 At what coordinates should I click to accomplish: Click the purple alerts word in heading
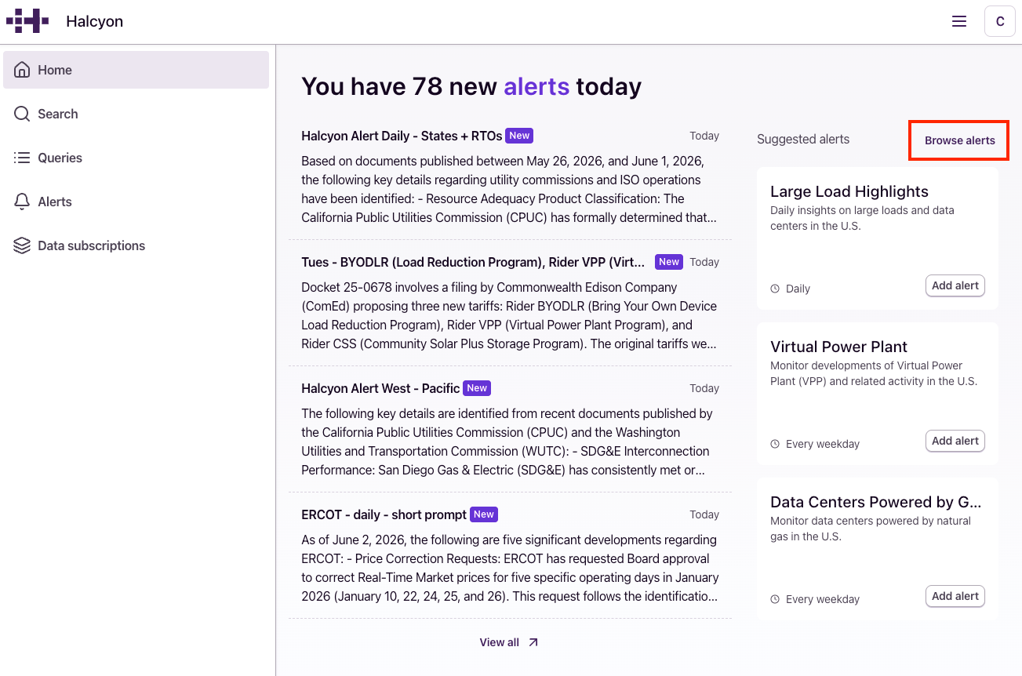536,86
